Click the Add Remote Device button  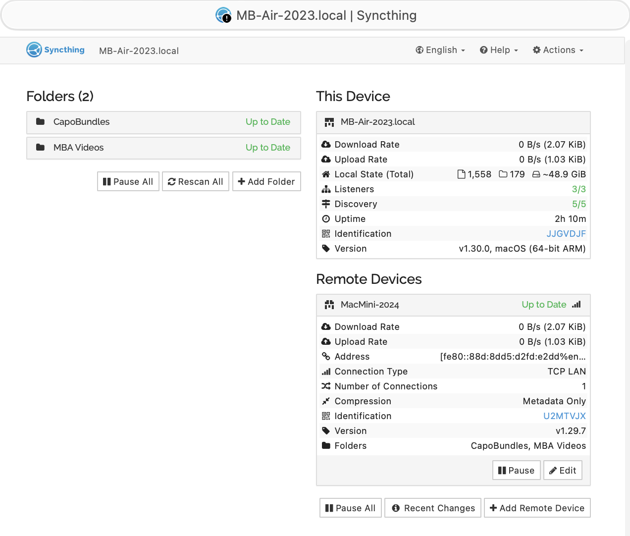tap(537, 508)
